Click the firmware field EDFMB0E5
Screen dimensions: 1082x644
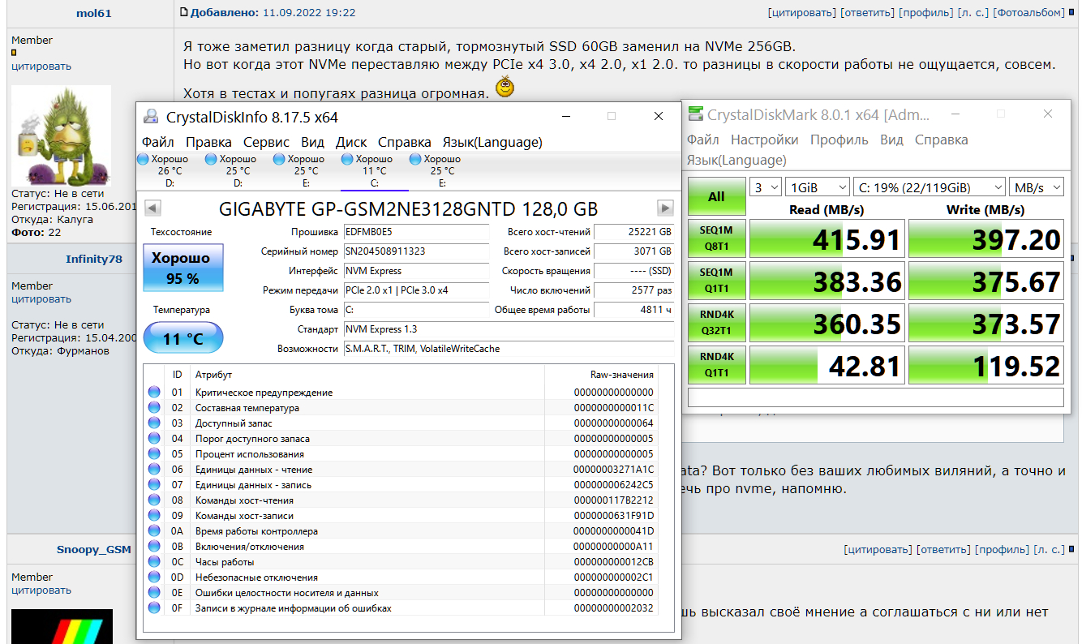416,232
